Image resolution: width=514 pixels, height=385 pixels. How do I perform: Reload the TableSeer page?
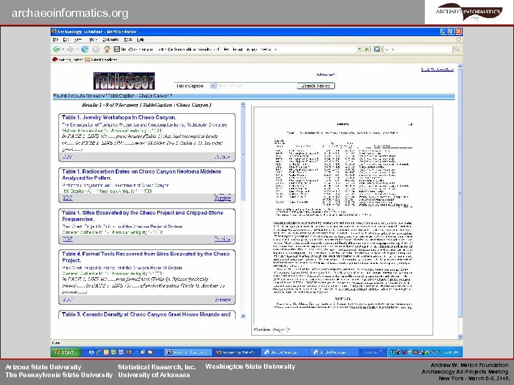(86, 49)
